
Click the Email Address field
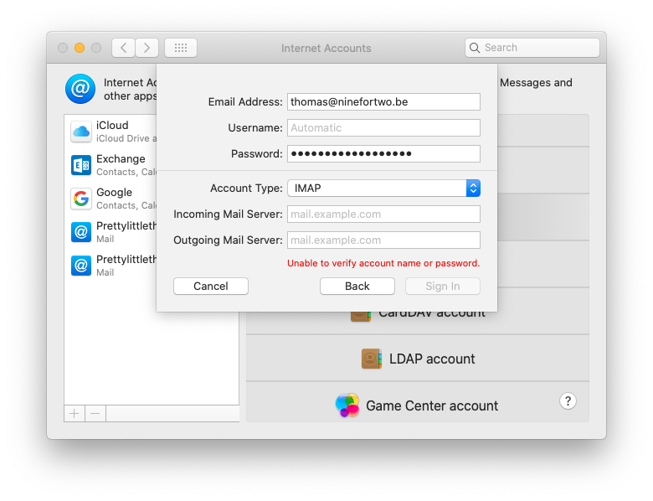click(x=383, y=101)
